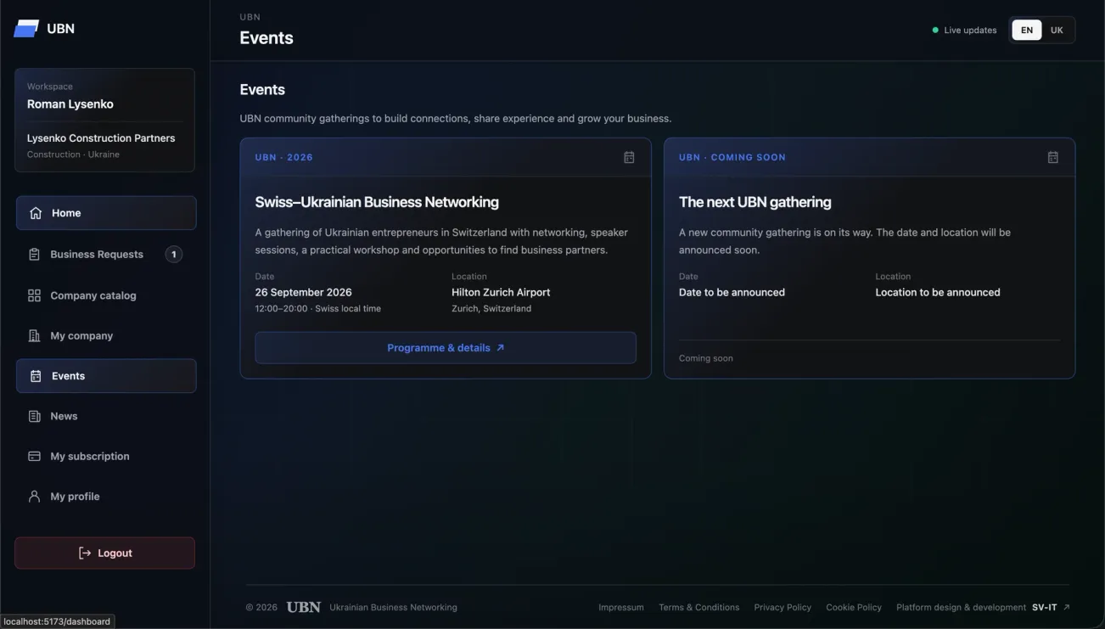Click the arrow icon beside Programme & details

tap(500, 348)
